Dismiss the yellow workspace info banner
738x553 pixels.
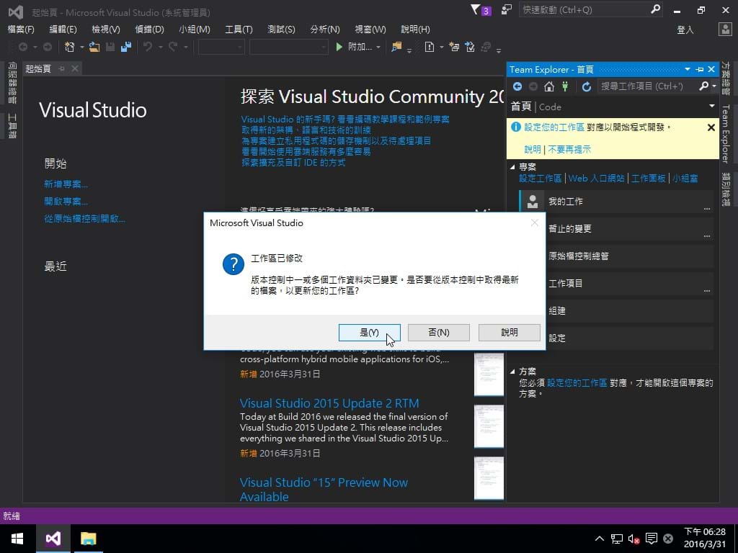tap(711, 127)
